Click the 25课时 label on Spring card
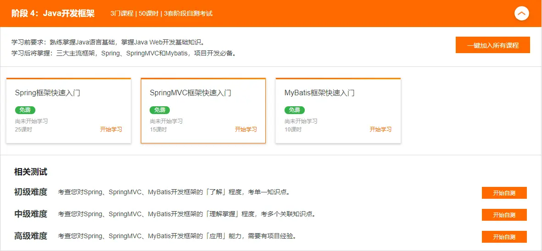Viewport: 542px width, 251px height. (23, 130)
